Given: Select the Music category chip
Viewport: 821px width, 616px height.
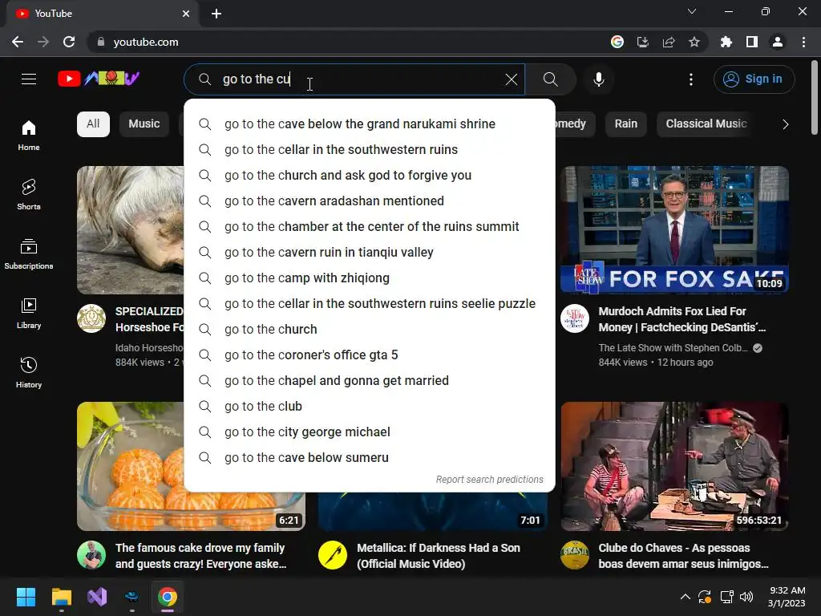Looking at the screenshot, I should [144, 124].
